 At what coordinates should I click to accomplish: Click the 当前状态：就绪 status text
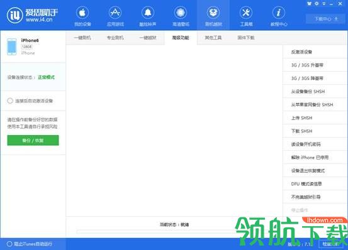[174, 224]
